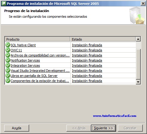The height and width of the screenshot is (134, 147).
Task: Open the Archivos de compatibilidad con version link
Action: [40, 55]
